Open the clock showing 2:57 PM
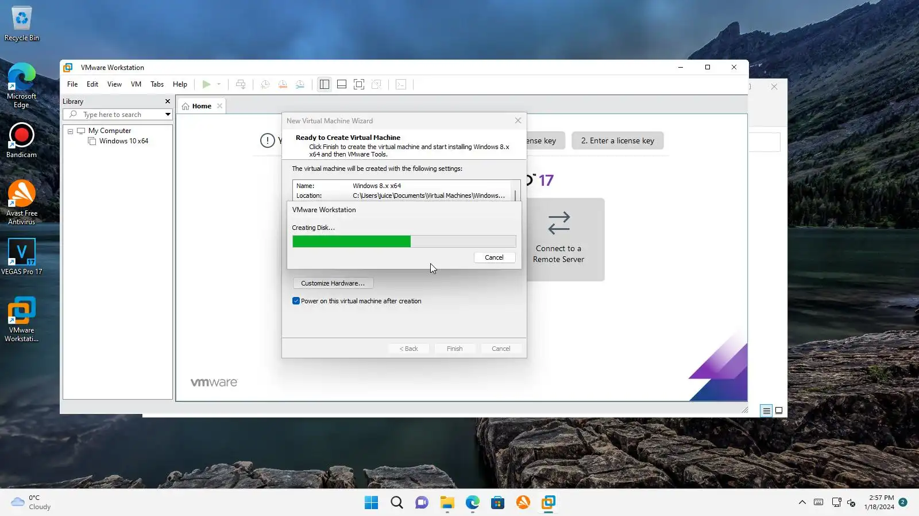This screenshot has width=919, height=516. (x=880, y=502)
